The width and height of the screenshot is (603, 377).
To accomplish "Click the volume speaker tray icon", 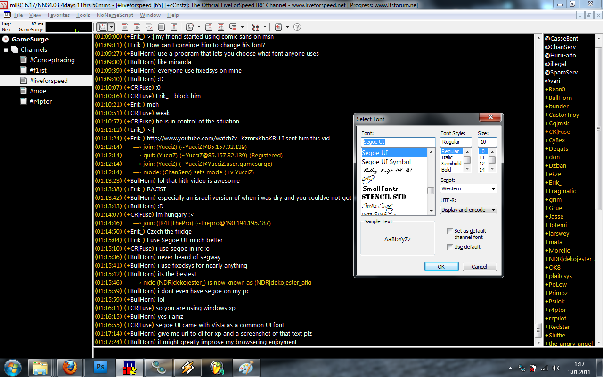I will click(x=556, y=368).
